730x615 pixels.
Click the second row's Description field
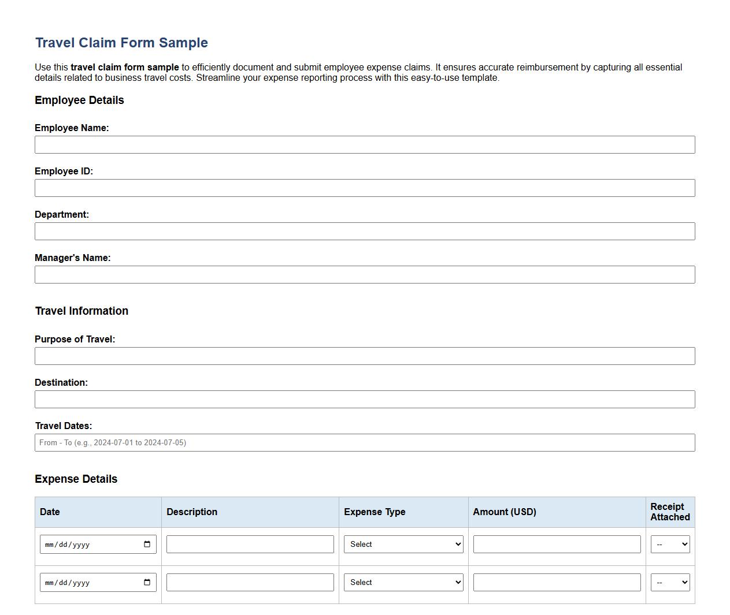point(250,582)
